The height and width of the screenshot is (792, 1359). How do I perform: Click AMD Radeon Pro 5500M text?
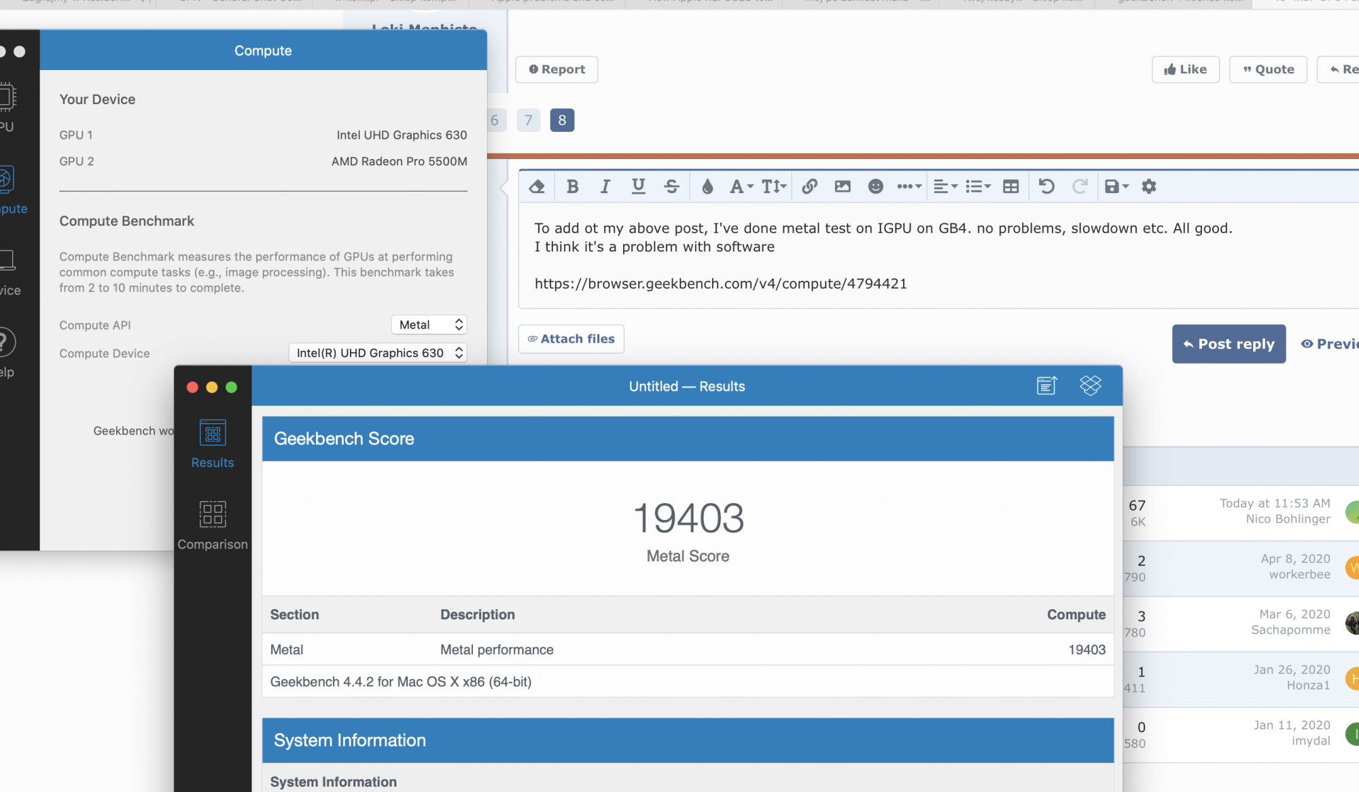pyautogui.click(x=400, y=161)
